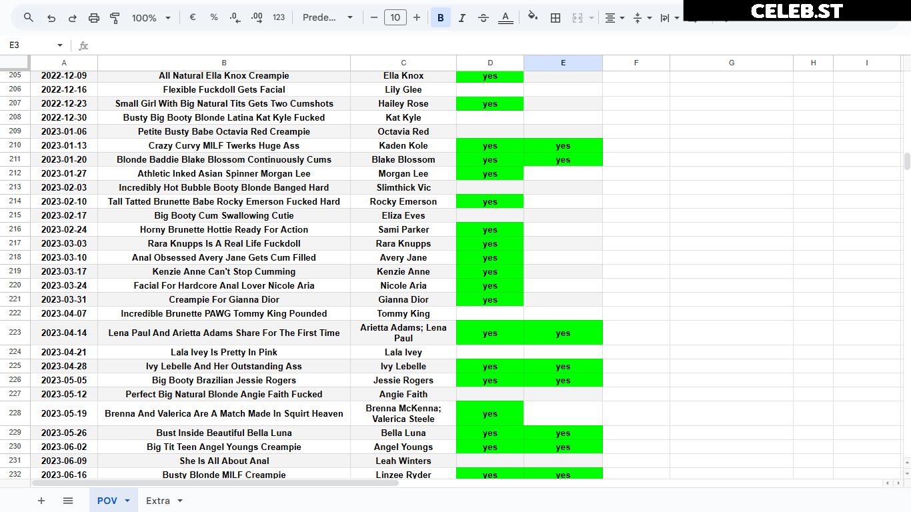Viewport: 911px width, 512px height.
Task: Open the search menus magnifier icon
Action: coord(29,18)
